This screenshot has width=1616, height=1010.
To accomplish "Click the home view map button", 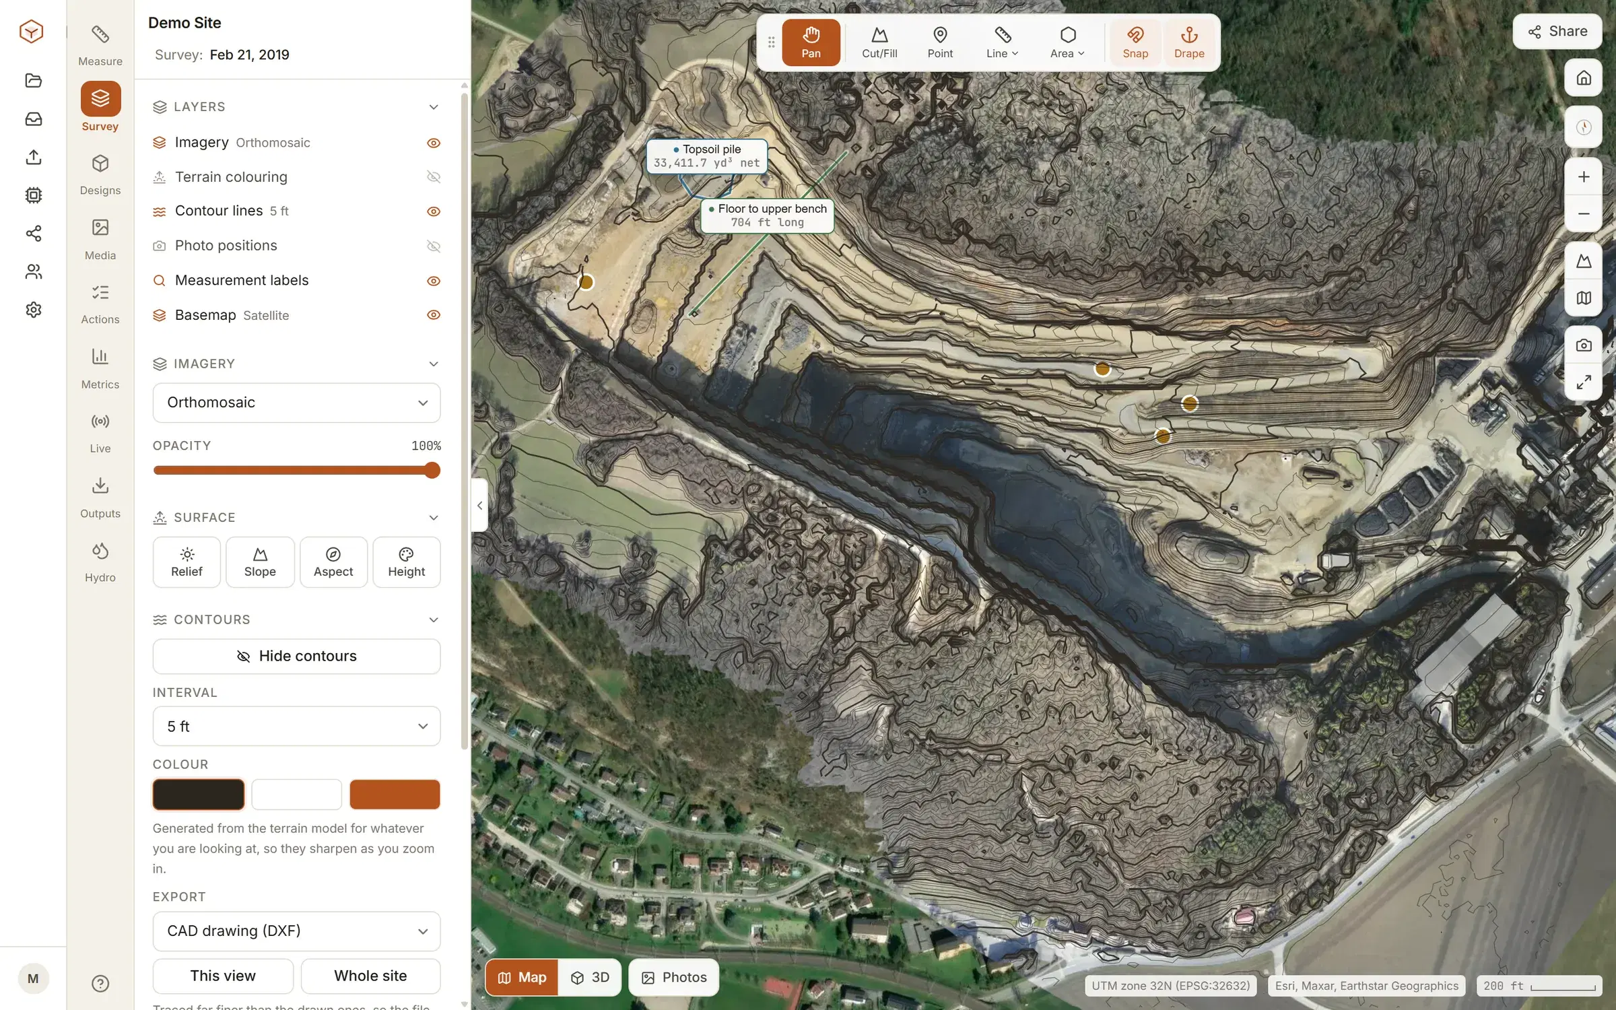I will click(x=1584, y=78).
